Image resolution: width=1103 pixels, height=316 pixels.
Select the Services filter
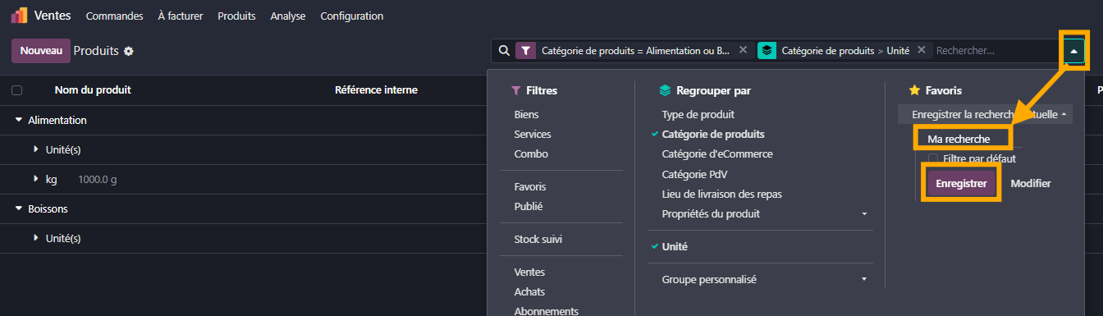[x=533, y=135]
